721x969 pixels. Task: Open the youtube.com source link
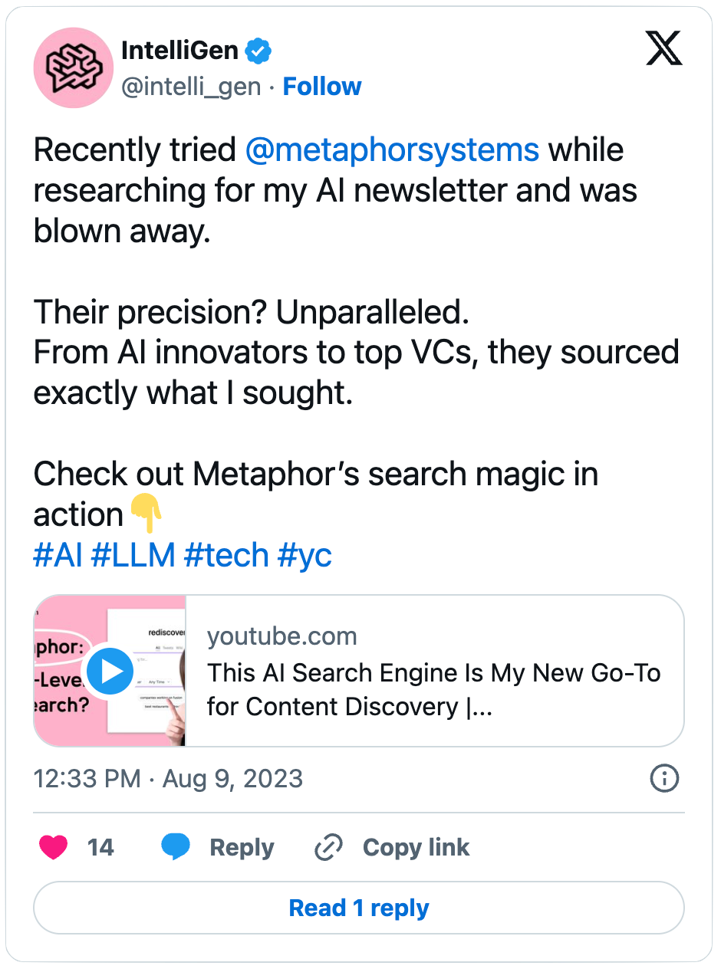click(x=282, y=636)
